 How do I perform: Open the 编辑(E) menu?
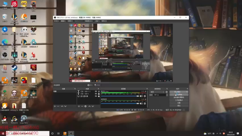tap(63, 21)
